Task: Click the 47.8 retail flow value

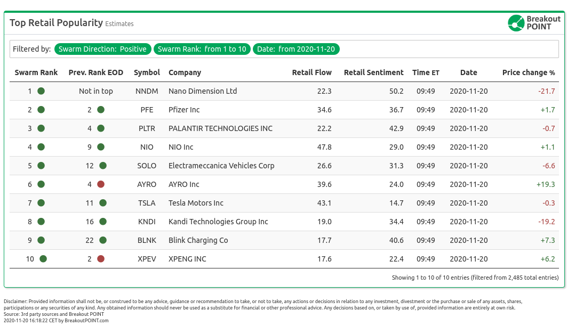Action: pyautogui.click(x=324, y=147)
